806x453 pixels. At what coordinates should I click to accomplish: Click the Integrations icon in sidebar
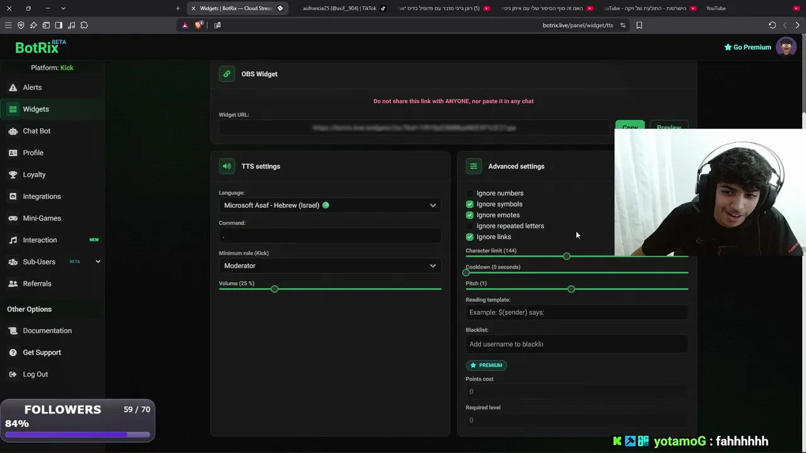pos(13,196)
